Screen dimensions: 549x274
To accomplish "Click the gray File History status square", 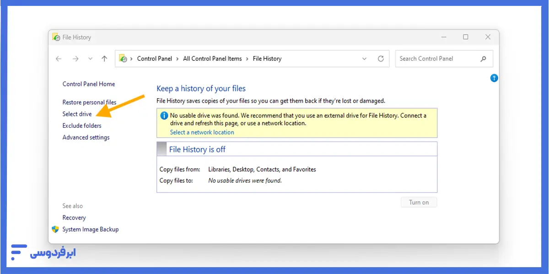I will 162,149.
